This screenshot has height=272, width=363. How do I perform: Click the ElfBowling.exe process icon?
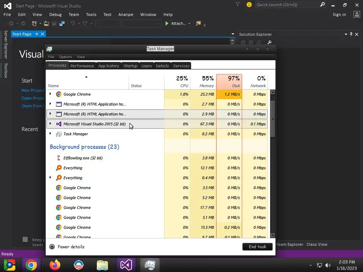pos(58,158)
